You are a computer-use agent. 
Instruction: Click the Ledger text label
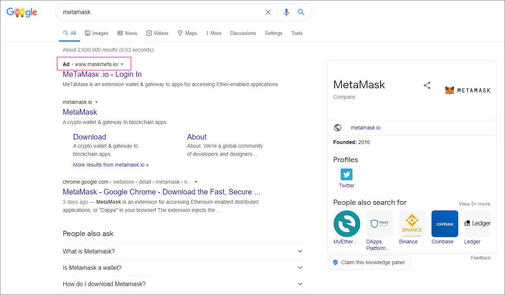(x=472, y=242)
